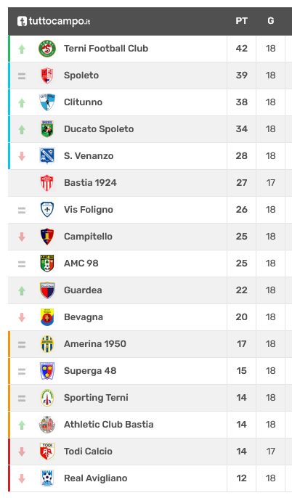Viewport: 292px width, 498px height.
Task: Click the Bastia 1924 crest
Action: coord(47,183)
